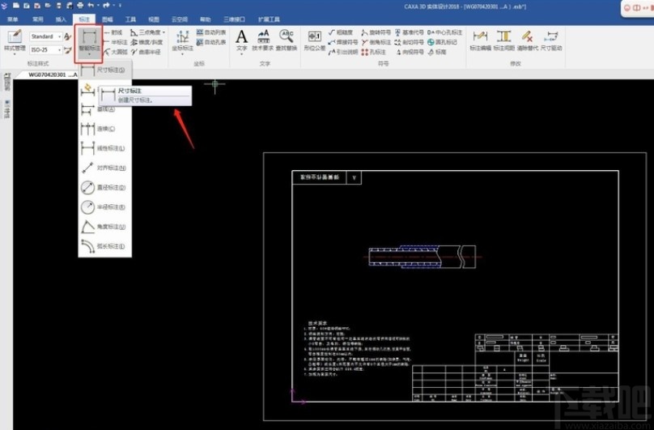Screen dimensions: 654x430
Task: Click the 坐标标注 coordinate dimension button
Action: pos(182,42)
